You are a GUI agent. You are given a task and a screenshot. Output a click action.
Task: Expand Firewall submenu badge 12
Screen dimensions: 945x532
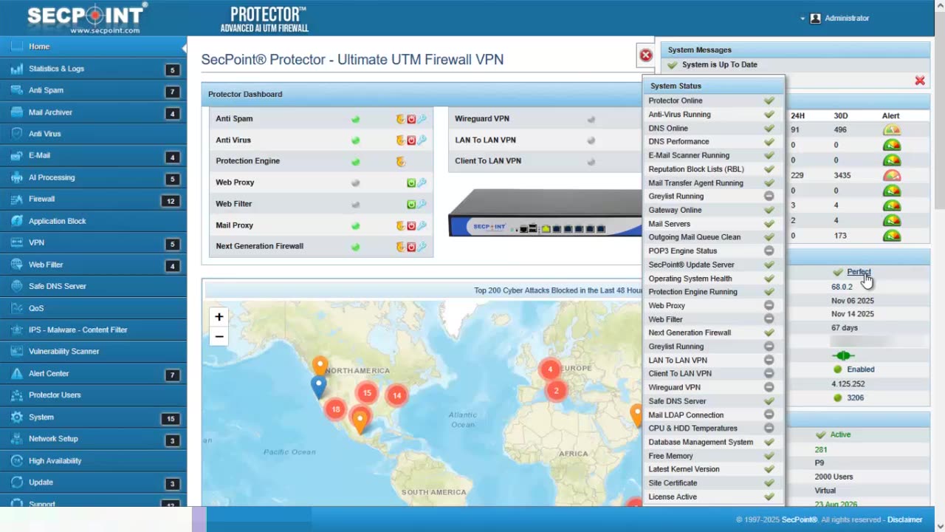point(171,201)
